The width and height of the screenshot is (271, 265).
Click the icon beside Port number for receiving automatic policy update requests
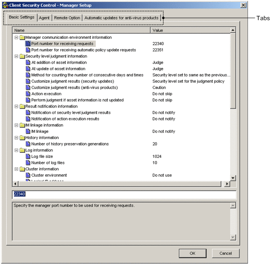pyautogui.click(x=28, y=50)
